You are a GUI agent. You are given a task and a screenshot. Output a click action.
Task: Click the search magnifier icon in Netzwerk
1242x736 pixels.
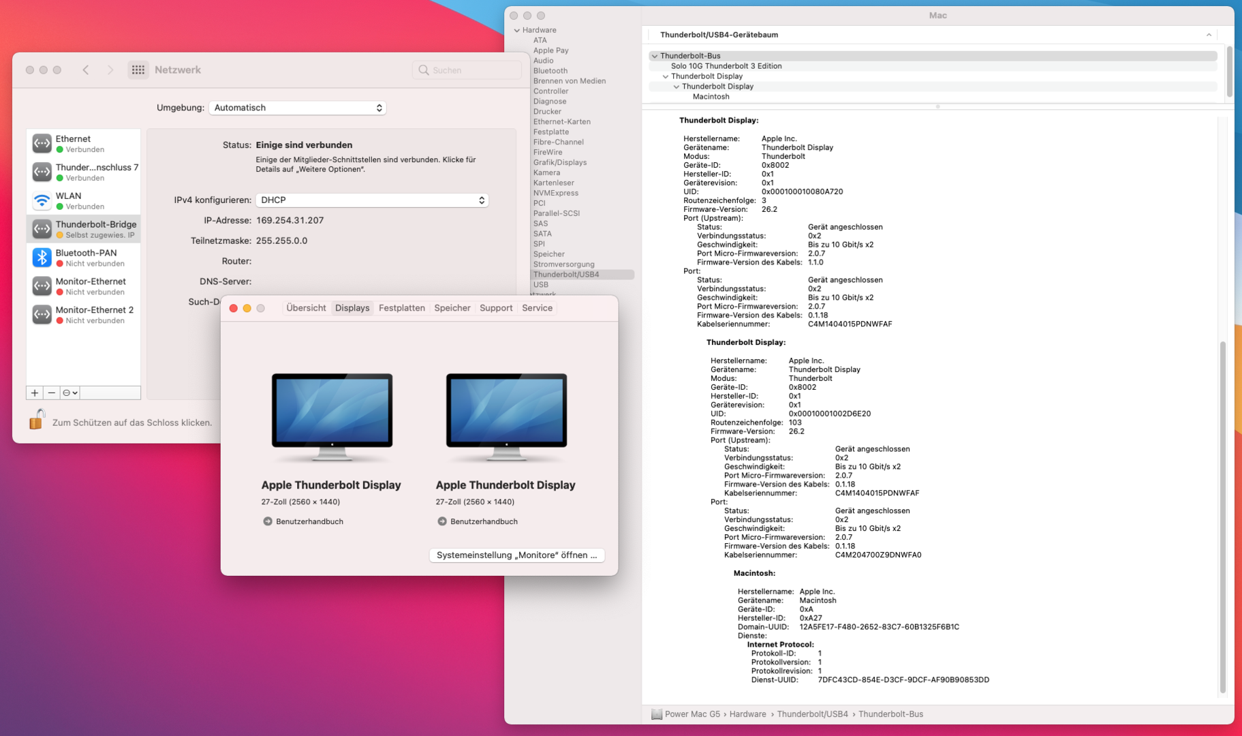tap(424, 70)
